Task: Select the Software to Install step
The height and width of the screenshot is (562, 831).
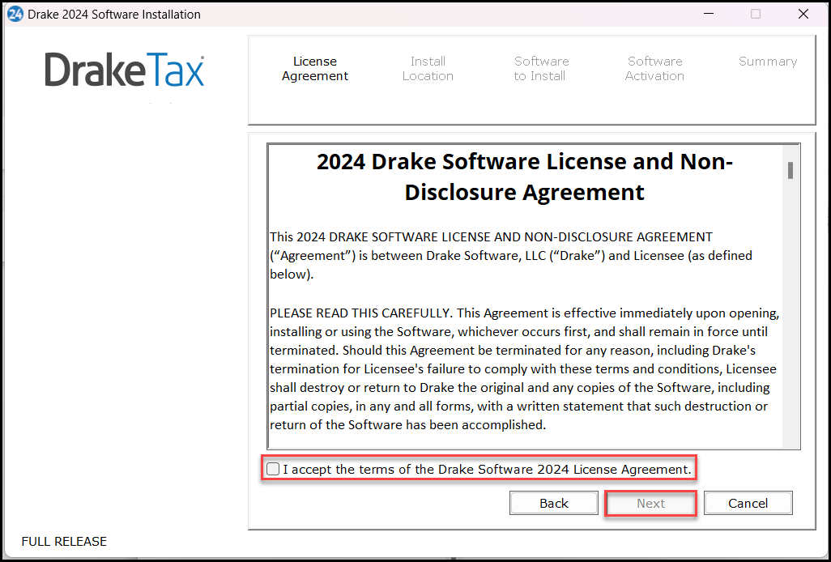Action: 541,69
